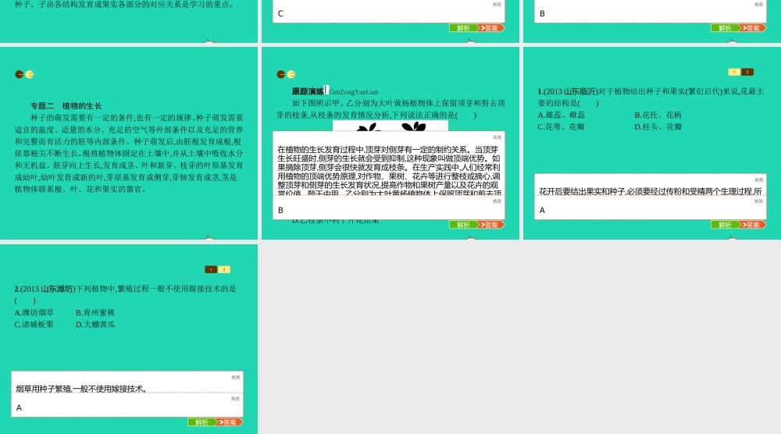781x434 pixels.
Task: Click paragraph starting 种子的萌发需要有一定的条件
Action: coord(129,153)
